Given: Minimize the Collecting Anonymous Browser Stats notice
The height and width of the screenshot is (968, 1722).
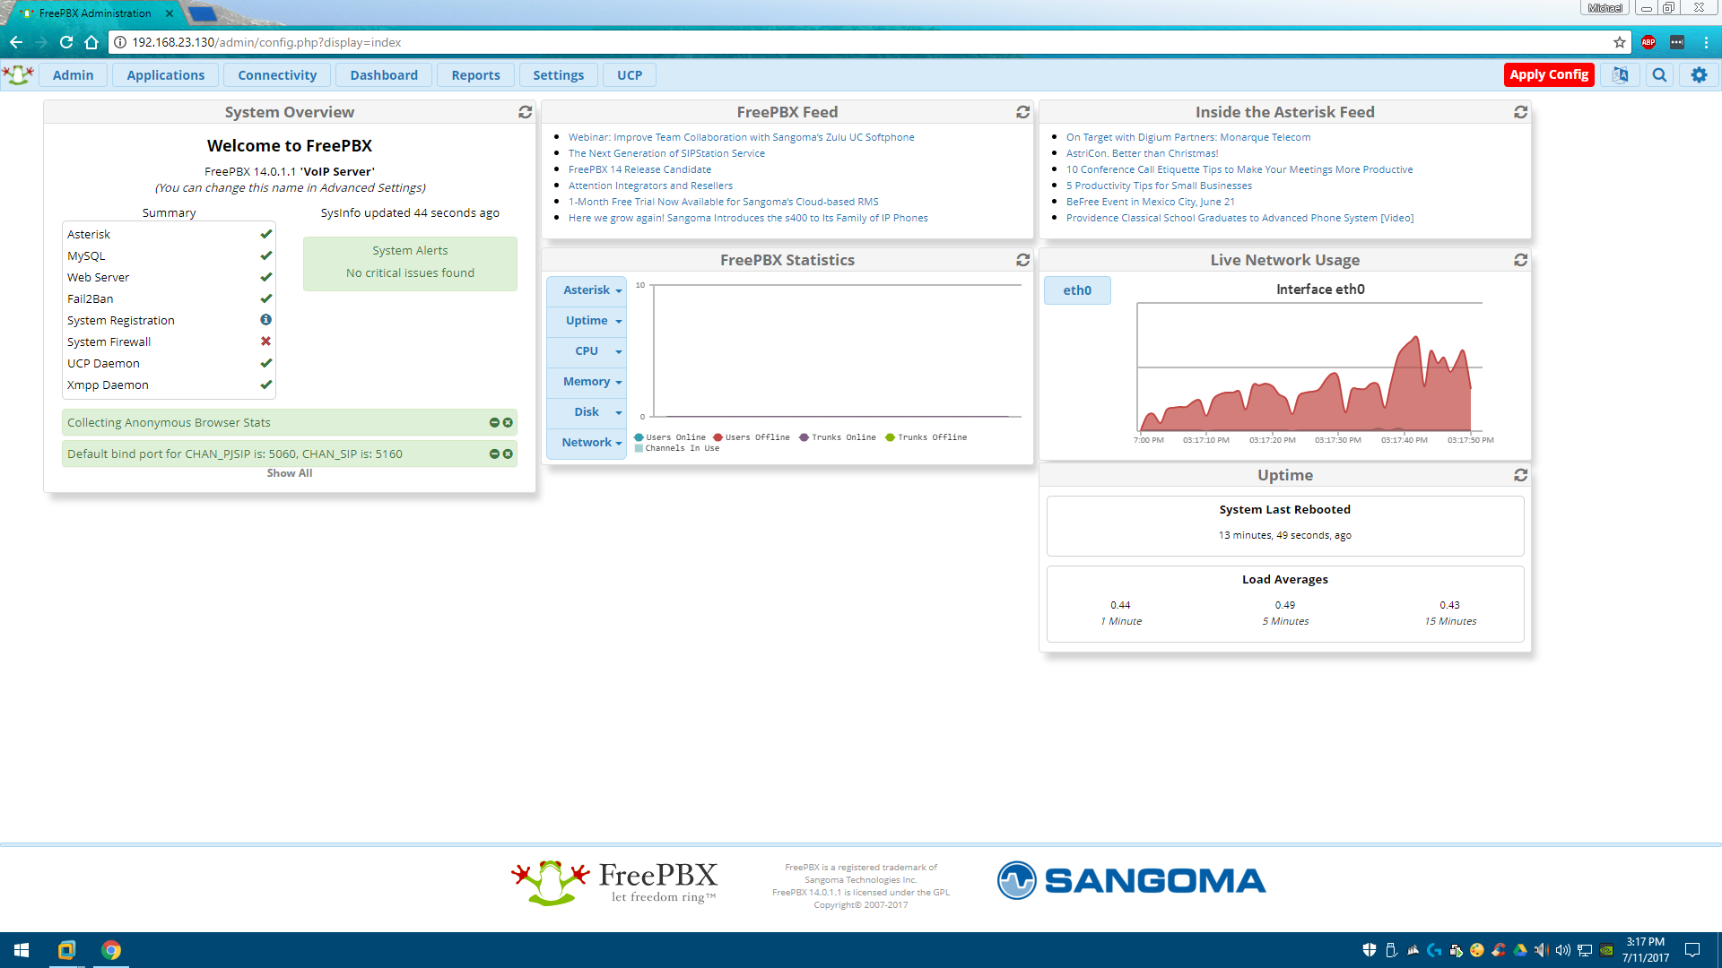Looking at the screenshot, I should pyautogui.click(x=494, y=423).
